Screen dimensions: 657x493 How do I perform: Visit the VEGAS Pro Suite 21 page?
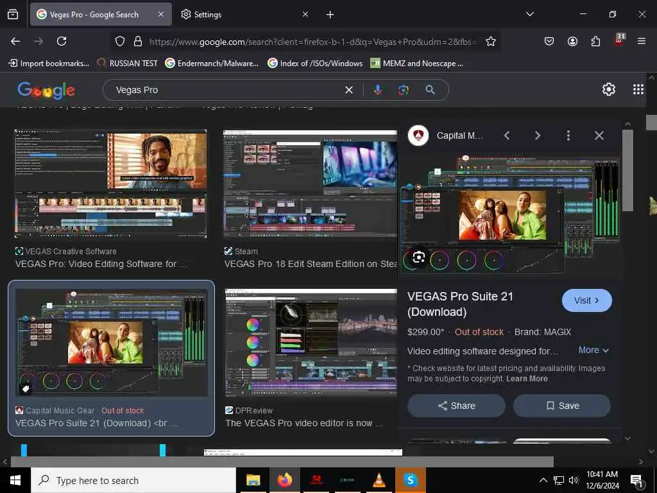[586, 300]
